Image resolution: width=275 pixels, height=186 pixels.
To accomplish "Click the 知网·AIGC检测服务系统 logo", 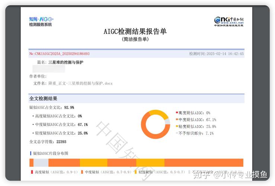I will tap(41, 22).
